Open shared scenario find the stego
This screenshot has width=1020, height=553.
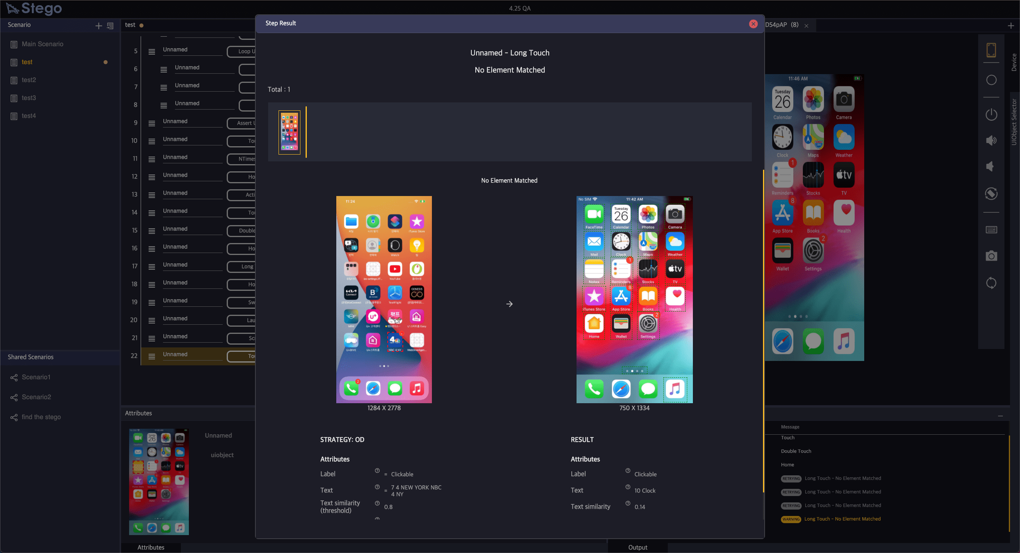point(41,417)
